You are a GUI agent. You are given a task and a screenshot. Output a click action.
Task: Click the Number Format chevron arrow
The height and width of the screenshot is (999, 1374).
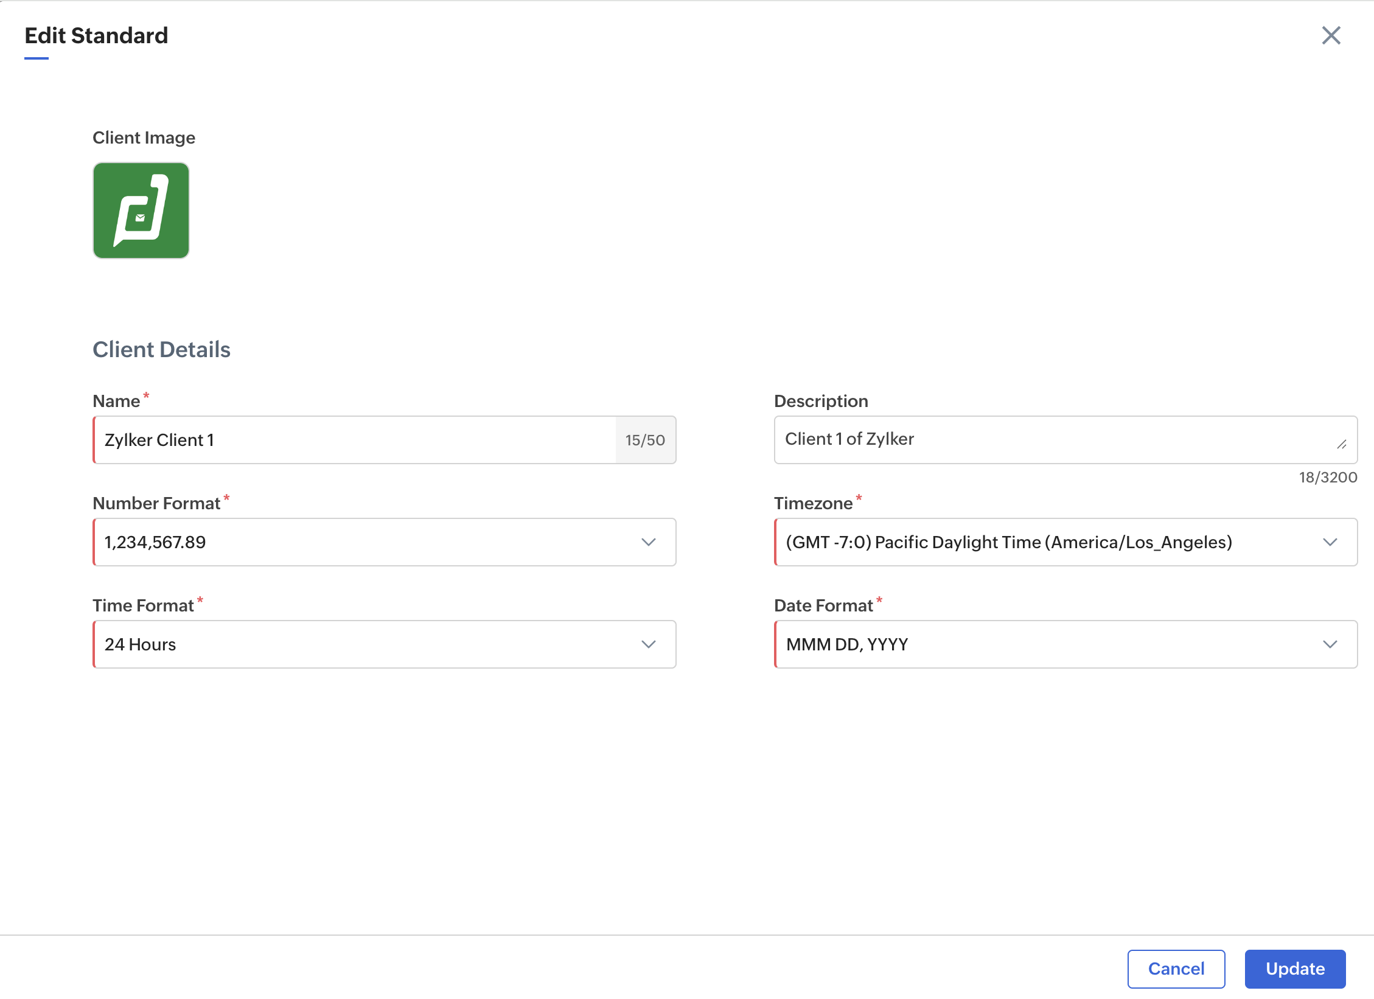[649, 542]
